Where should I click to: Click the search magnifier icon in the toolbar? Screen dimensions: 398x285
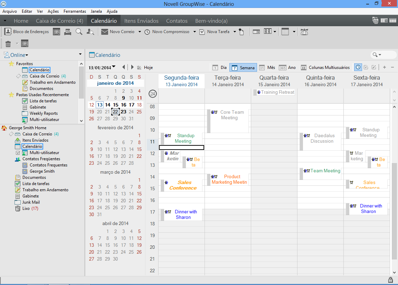coord(78,32)
